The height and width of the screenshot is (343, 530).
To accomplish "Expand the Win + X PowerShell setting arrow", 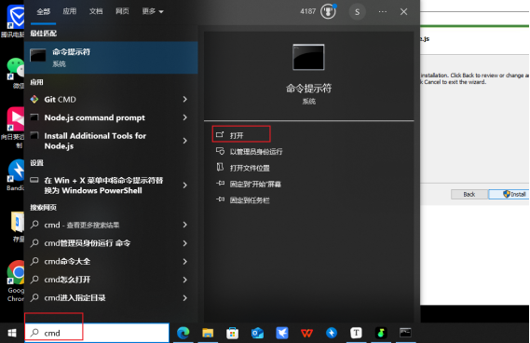I will (184, 185).
